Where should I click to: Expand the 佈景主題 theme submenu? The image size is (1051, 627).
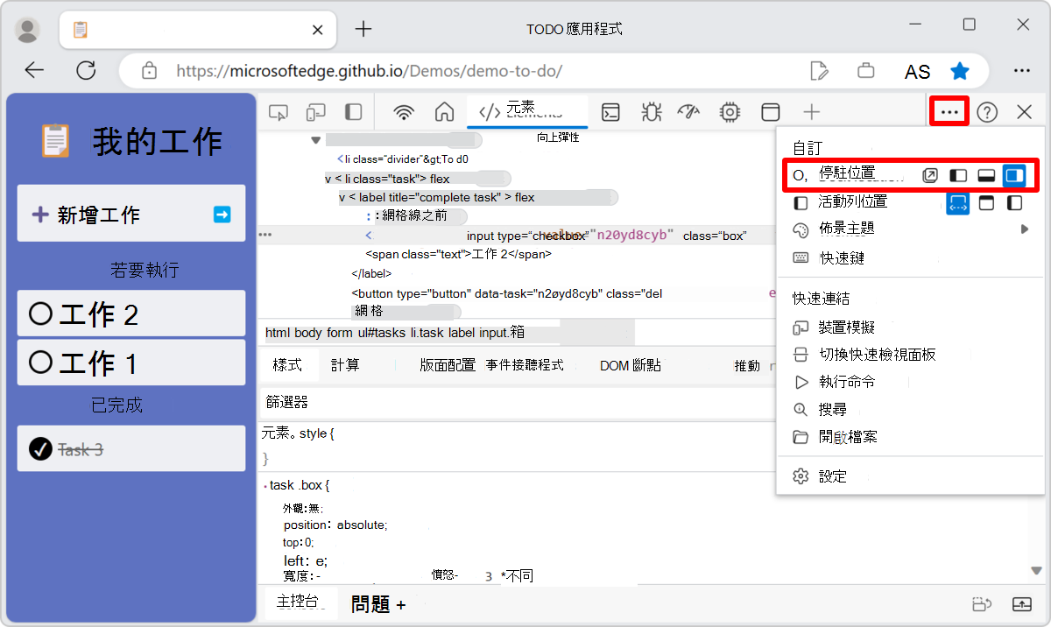911,229
